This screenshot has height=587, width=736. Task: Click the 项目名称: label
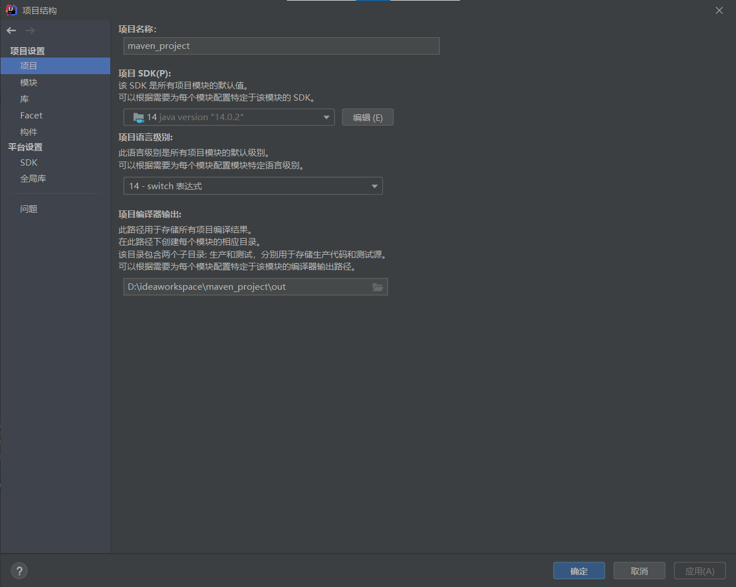137,29
